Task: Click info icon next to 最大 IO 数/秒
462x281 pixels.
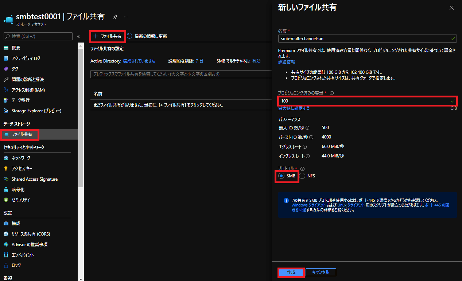Action: click(x=307, y=128)
